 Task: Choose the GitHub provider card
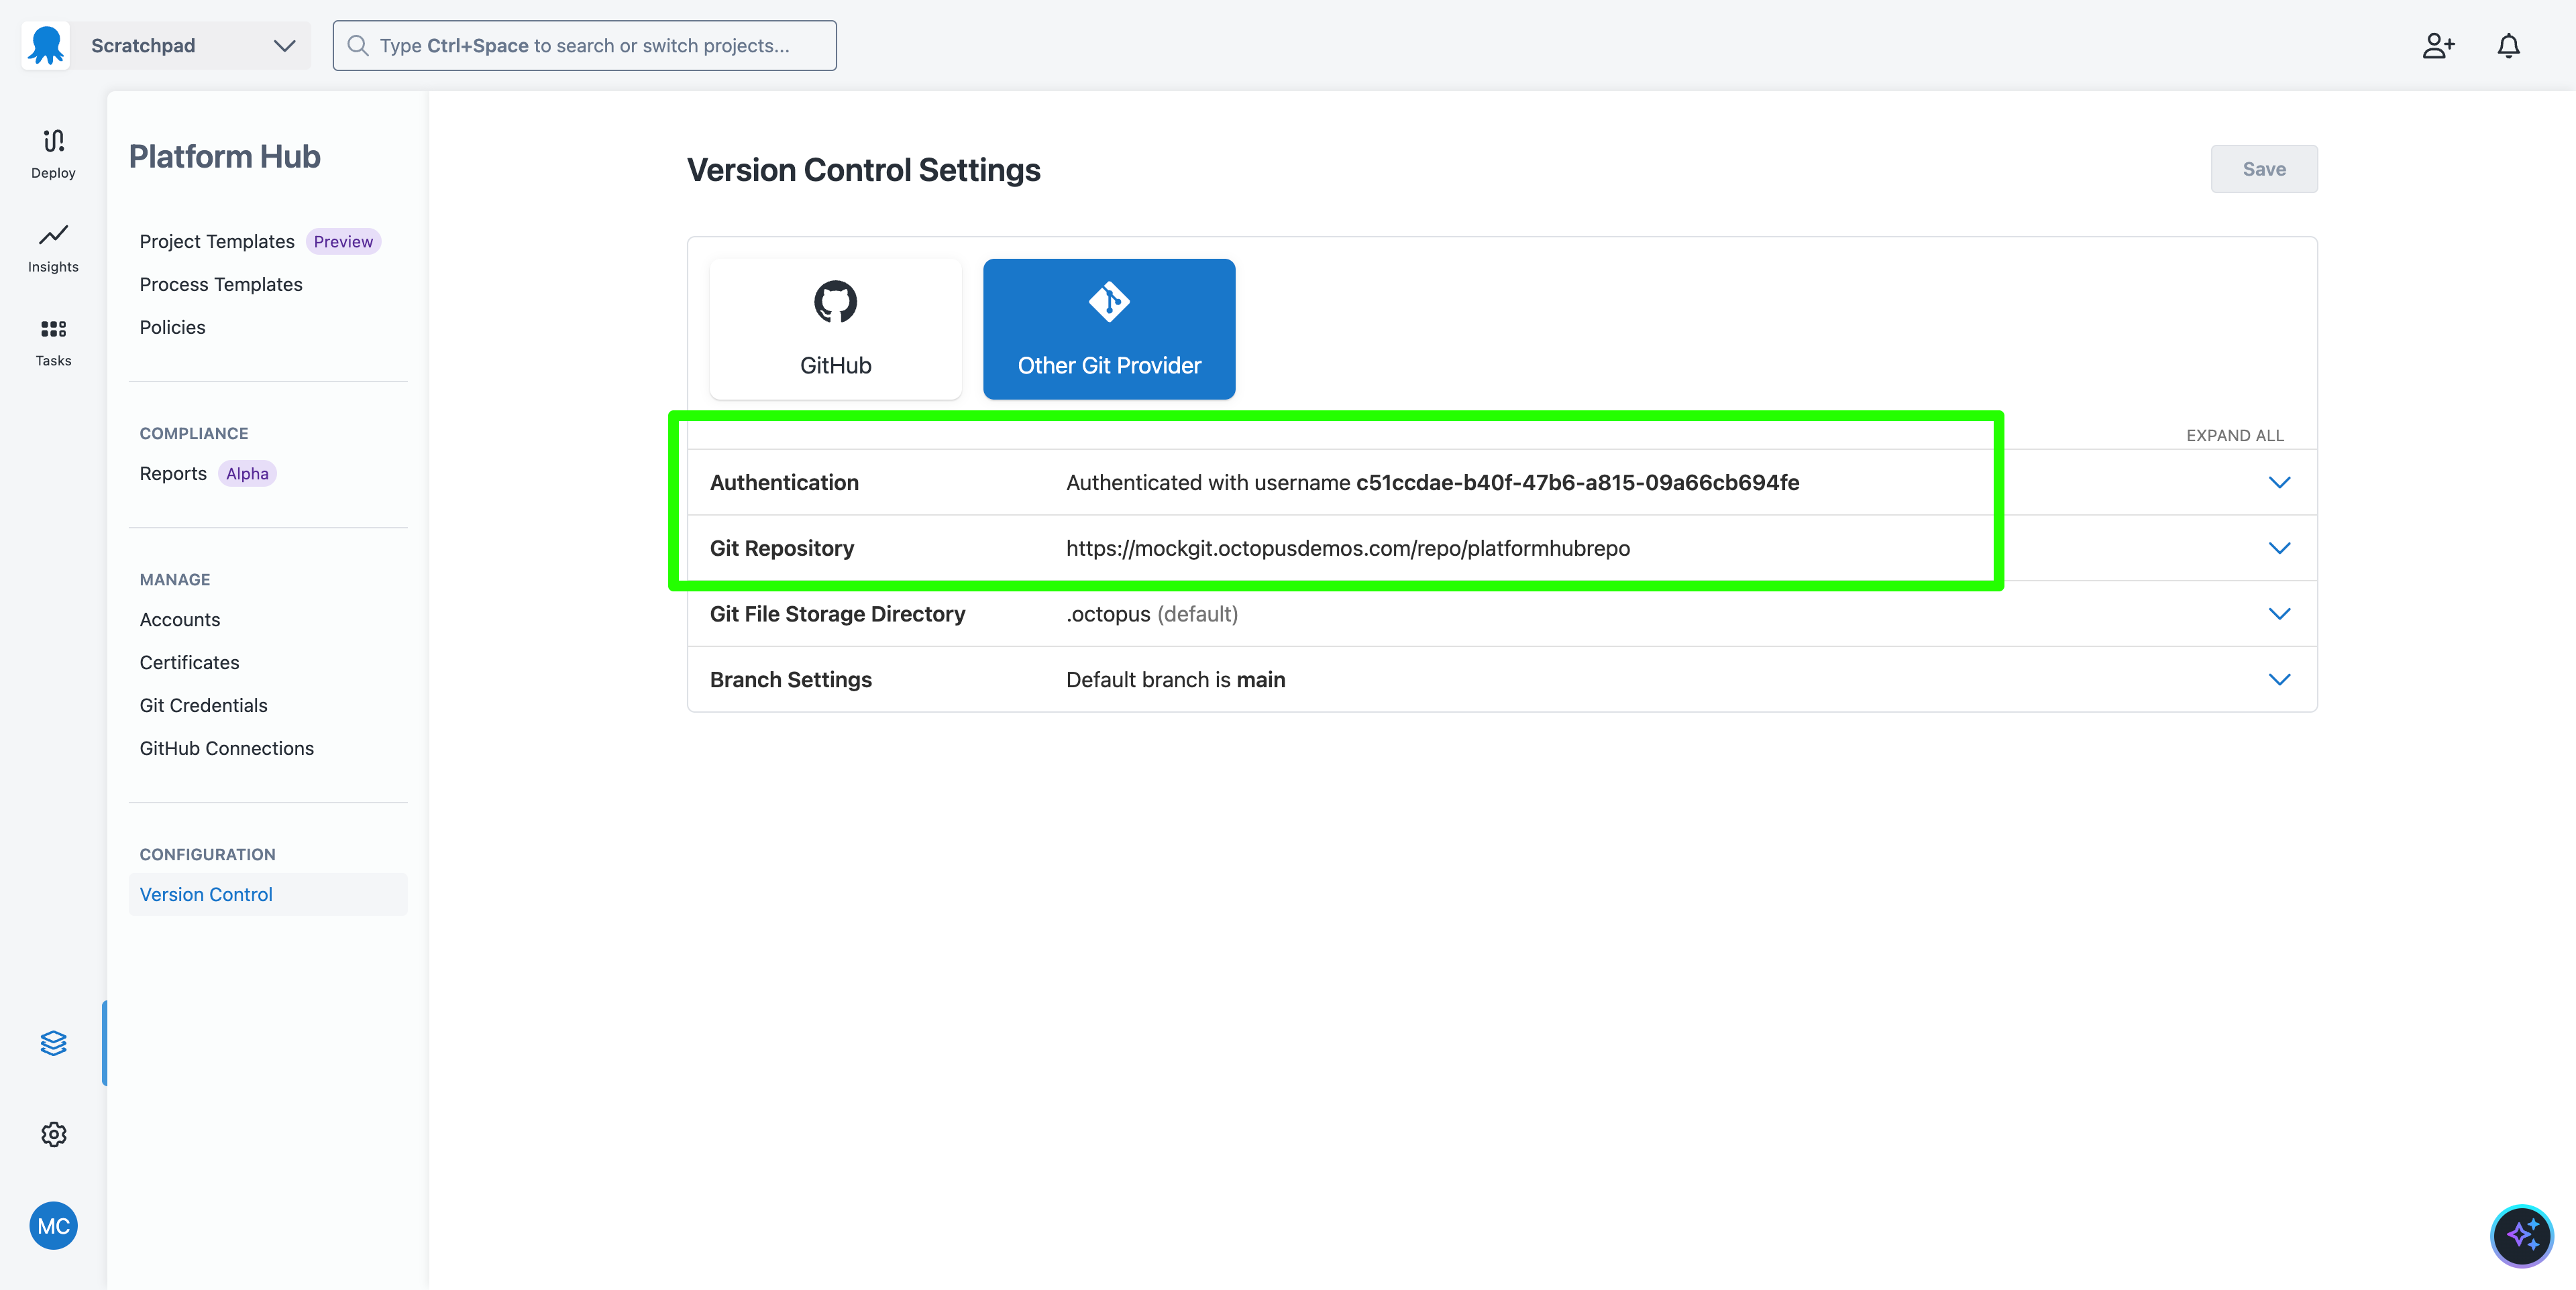click(x=835, y=329)
